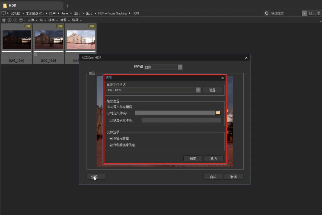This screenshot has height=215, width=322.
Task: Select 与源文件夹相同 radio option
Action: pos(108,107)
